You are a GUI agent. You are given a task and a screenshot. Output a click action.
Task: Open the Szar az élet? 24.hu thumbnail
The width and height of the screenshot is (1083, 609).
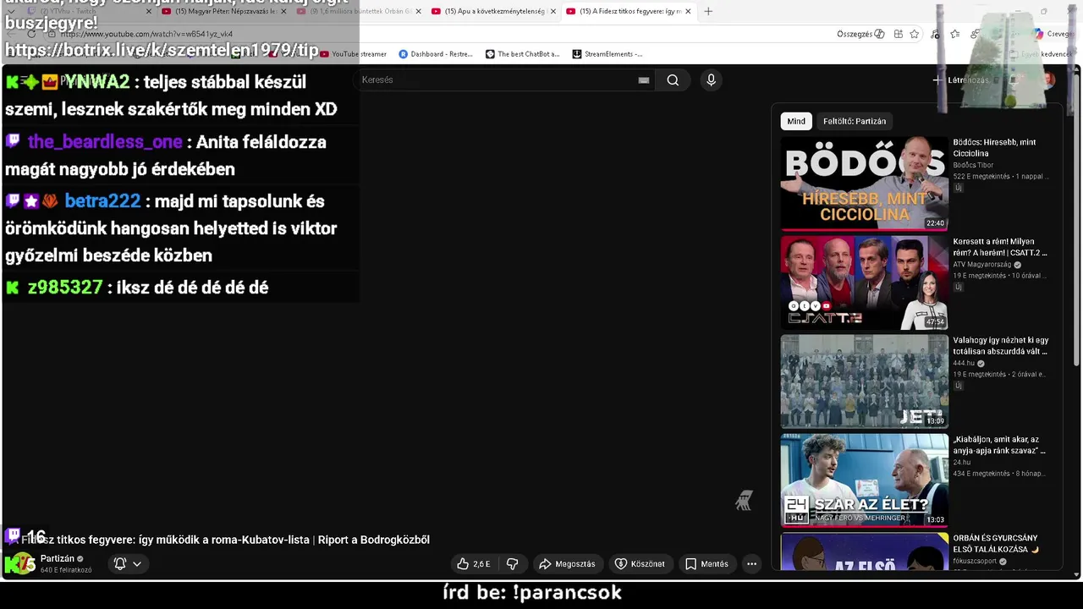coord(864,480)
